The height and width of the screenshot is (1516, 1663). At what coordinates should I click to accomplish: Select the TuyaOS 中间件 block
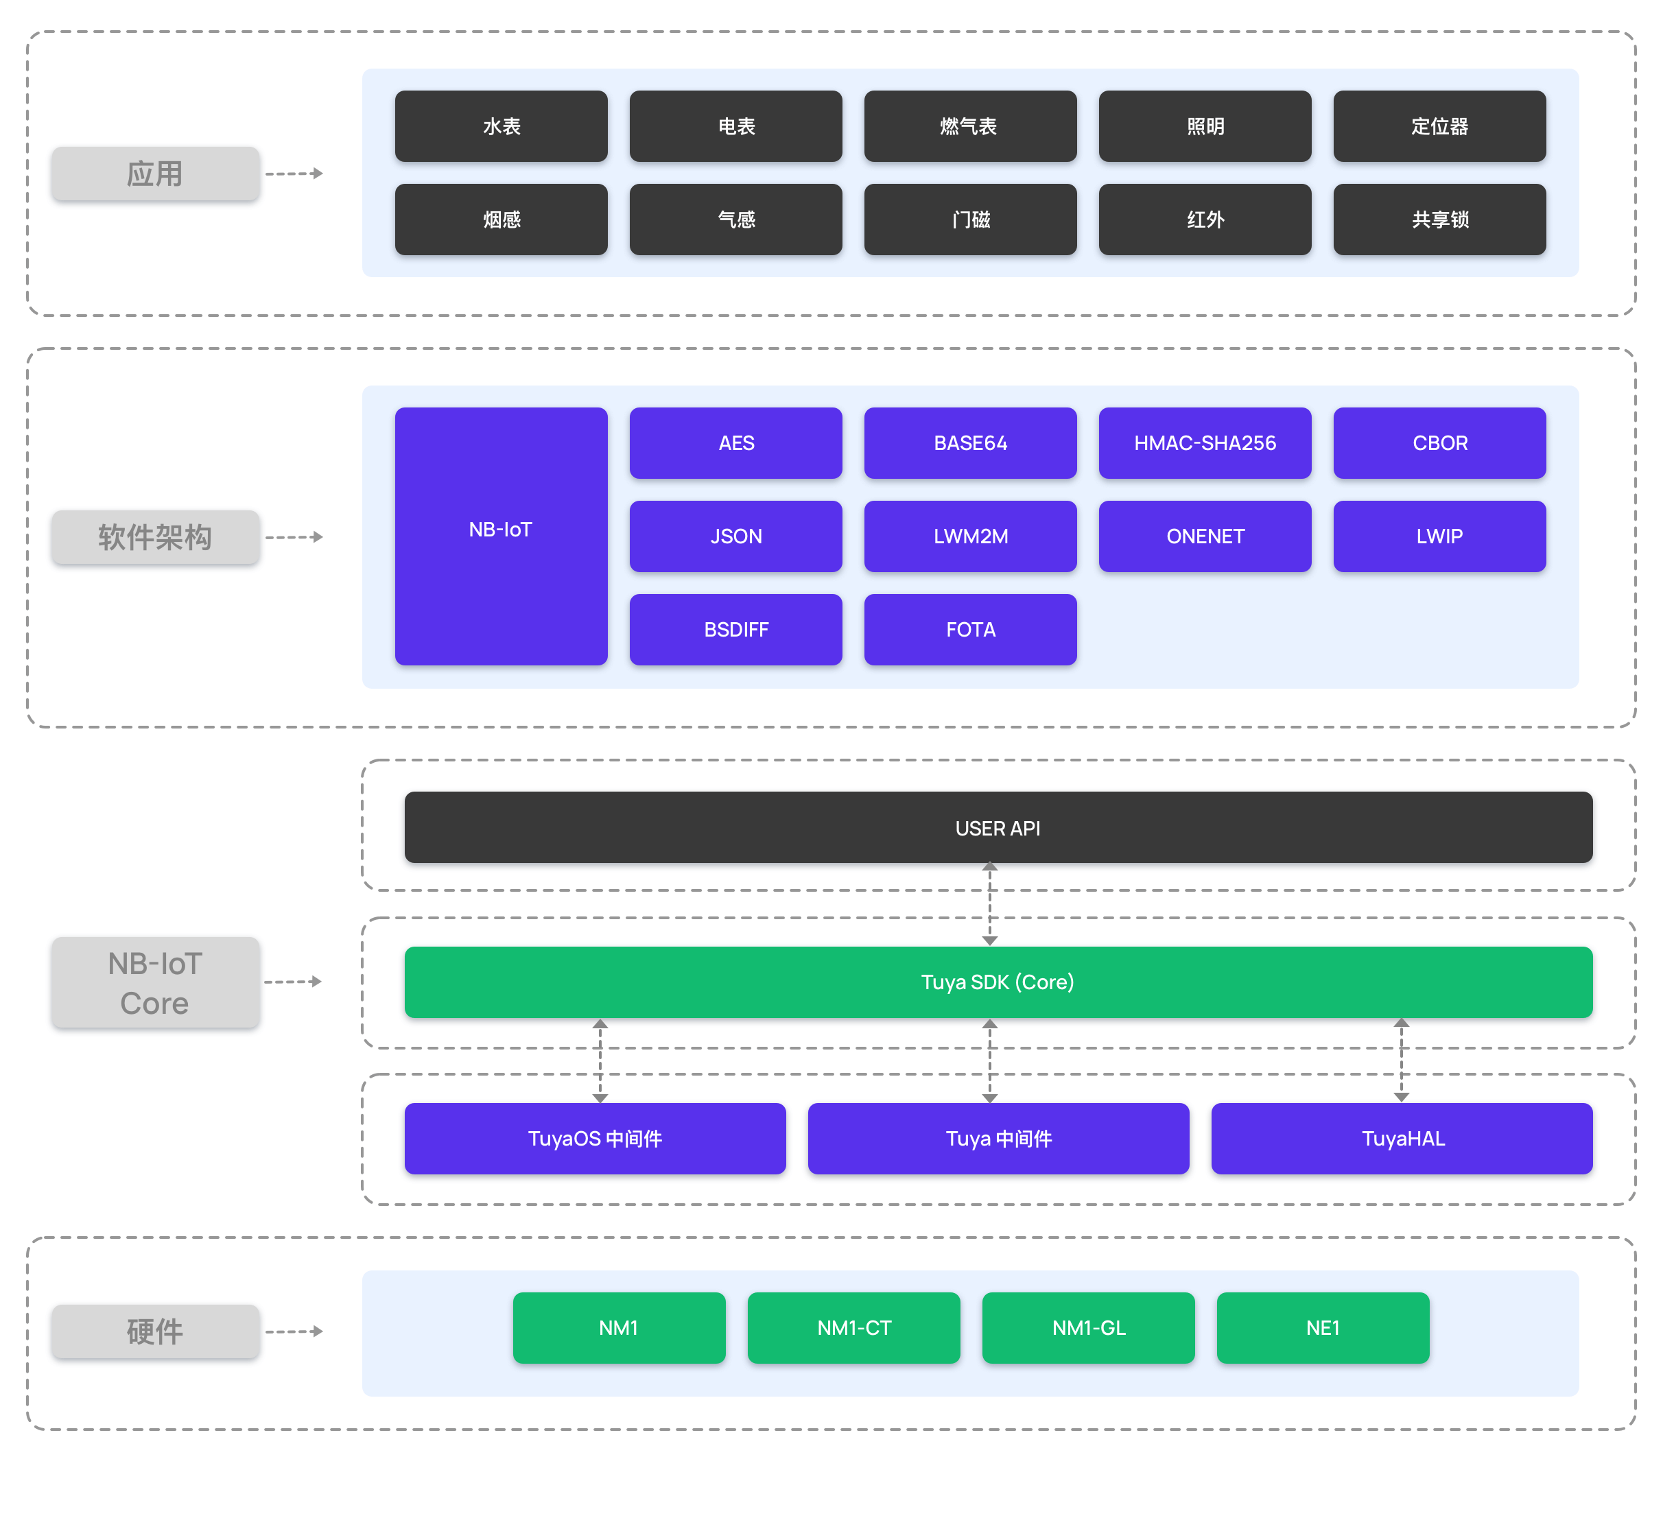(595, 1138)
